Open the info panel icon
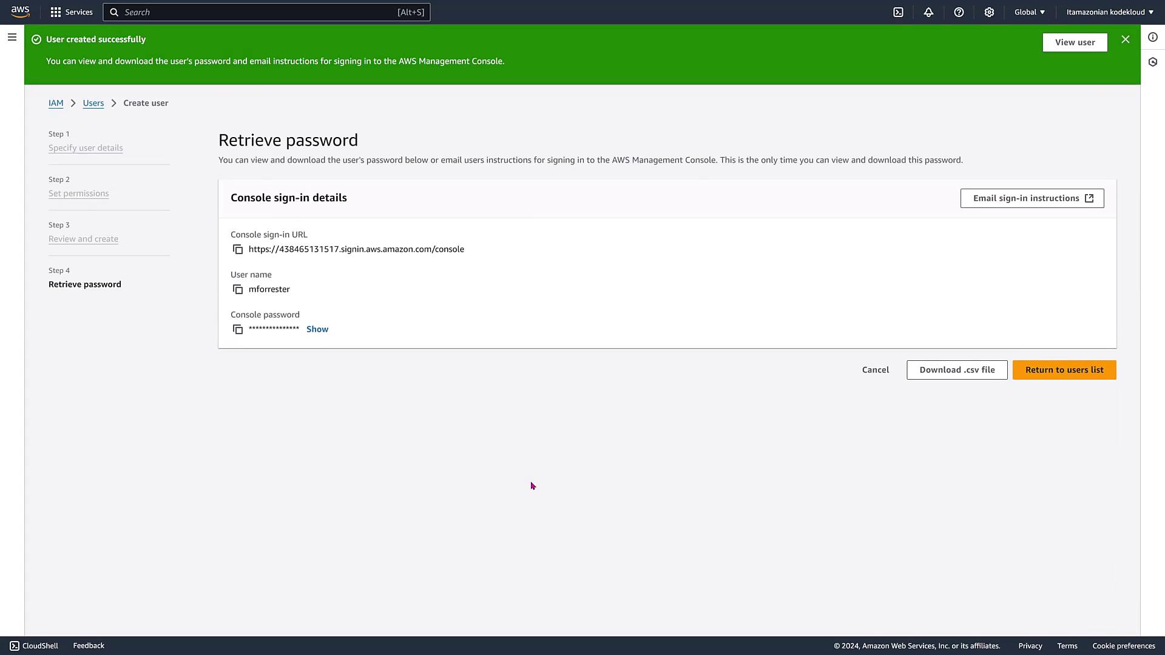 (x=1153, y=38)
